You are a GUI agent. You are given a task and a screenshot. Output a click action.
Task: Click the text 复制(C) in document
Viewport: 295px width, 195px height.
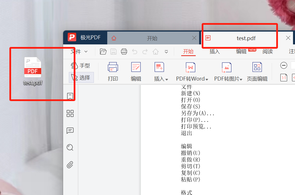click(x=190, y=173)
